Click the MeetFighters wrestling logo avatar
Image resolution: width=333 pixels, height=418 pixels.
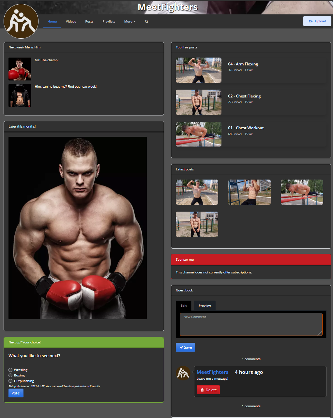click(21, 22)
